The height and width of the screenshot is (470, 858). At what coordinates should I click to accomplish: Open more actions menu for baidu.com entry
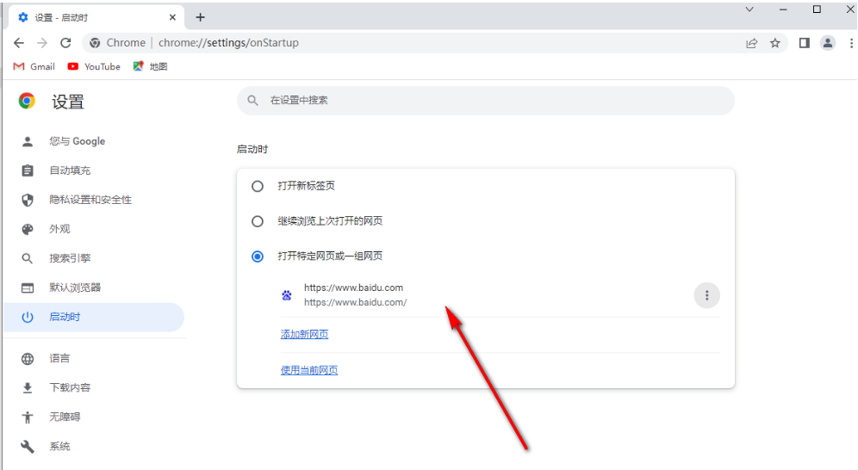(706, 295)
